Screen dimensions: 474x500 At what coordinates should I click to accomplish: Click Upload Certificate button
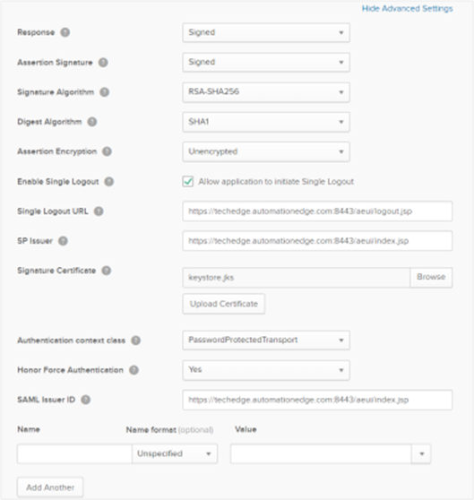pos(224,304)
